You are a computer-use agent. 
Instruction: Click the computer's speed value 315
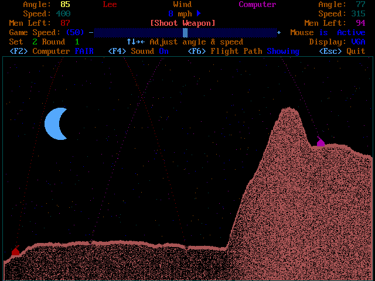click(x=358, y=13)
